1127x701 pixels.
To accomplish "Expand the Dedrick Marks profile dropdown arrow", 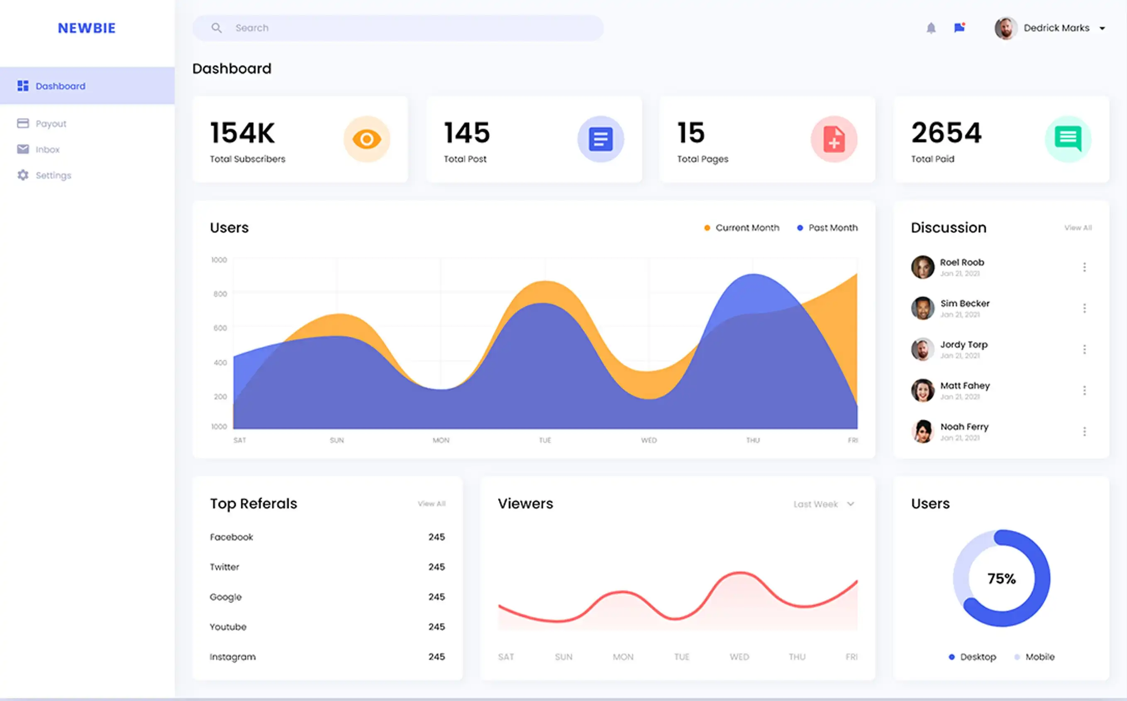I will click(1103, 28).
